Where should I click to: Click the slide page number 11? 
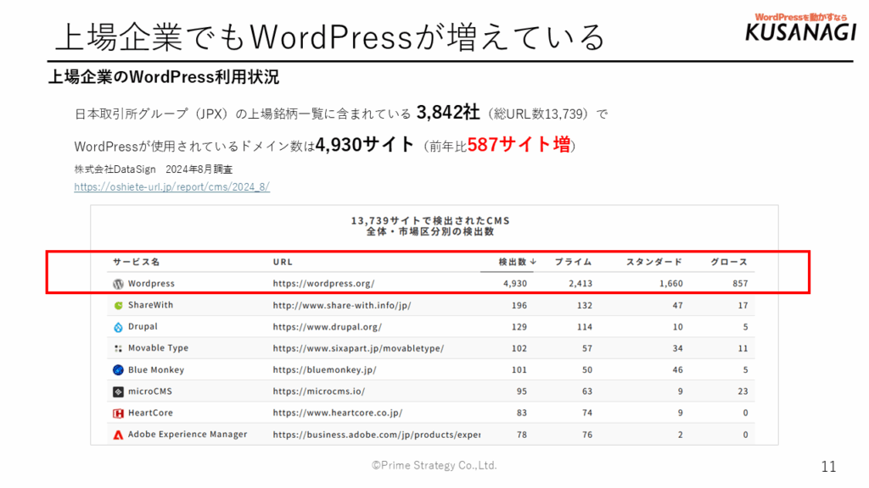(828, 467)
